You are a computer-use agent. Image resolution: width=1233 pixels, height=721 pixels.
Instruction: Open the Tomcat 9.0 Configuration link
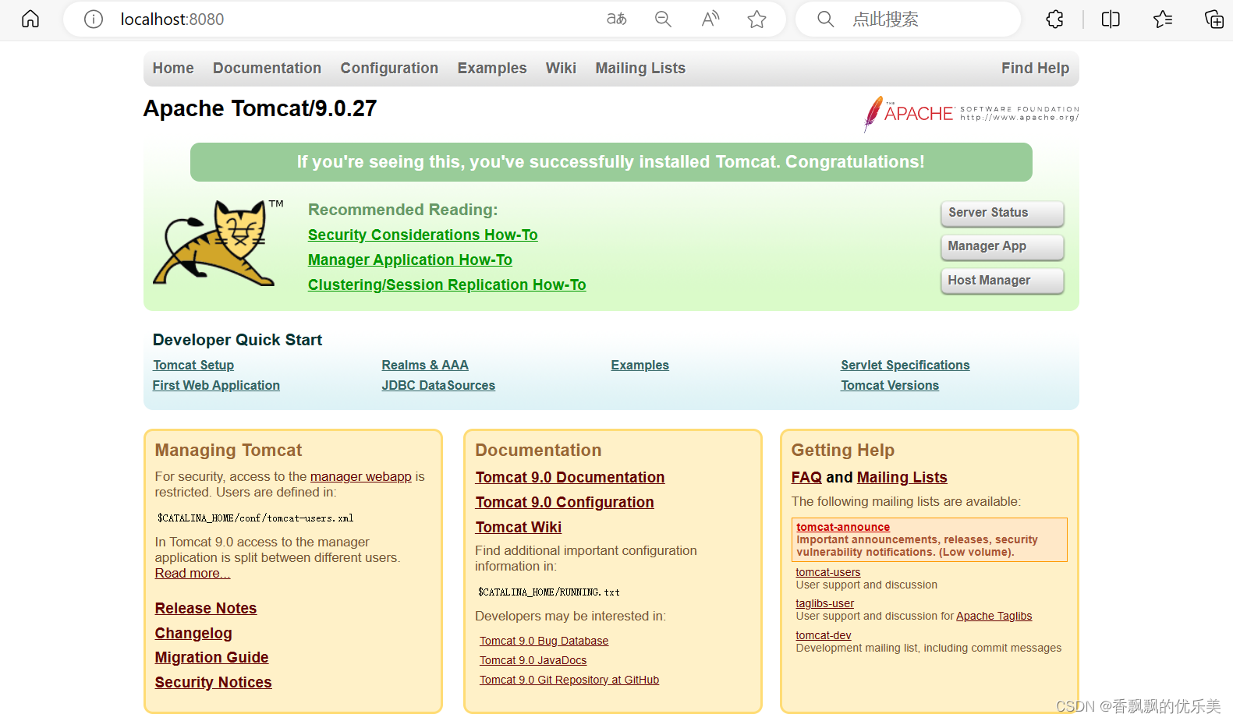(565, 502)
